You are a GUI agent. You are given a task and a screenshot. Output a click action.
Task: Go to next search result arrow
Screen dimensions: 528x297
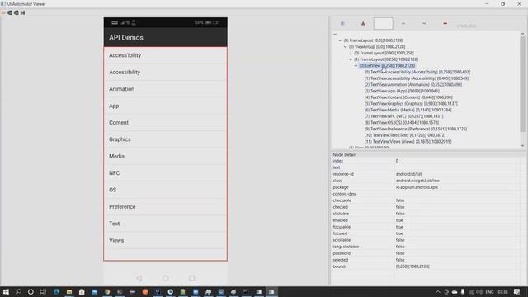click(x=424, y=24)
